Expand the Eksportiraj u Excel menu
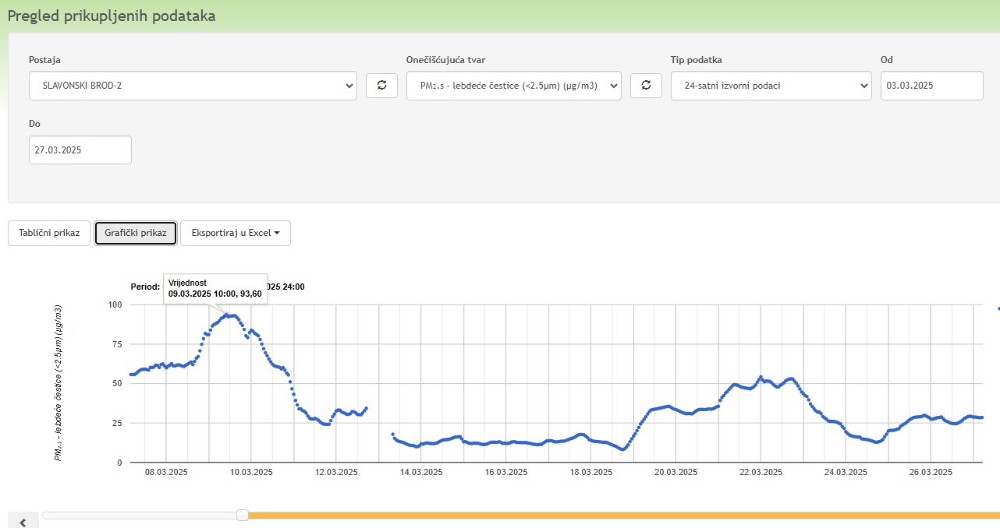This screenshot has width=1000, height=528. point(235,233)
